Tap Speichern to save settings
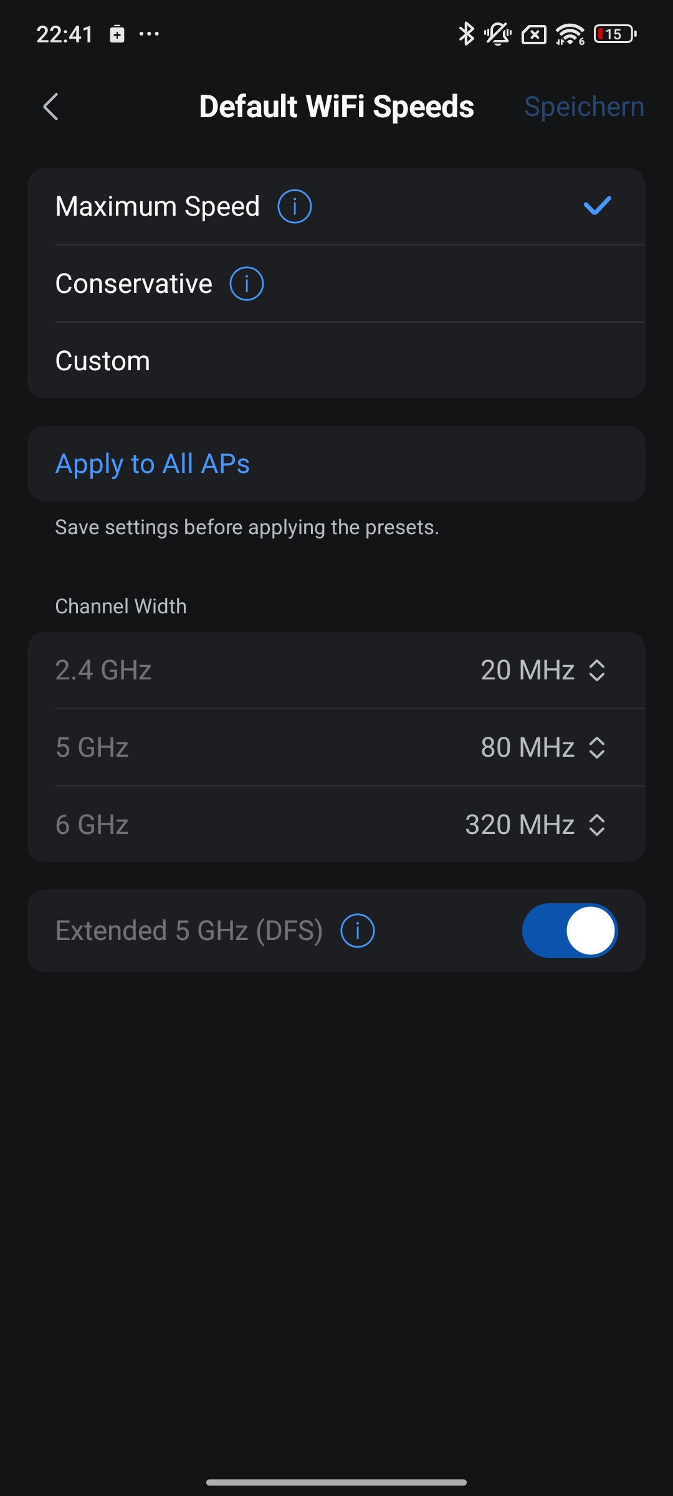The height and width of the screenshot is (1496, 673). coord(584,107)
